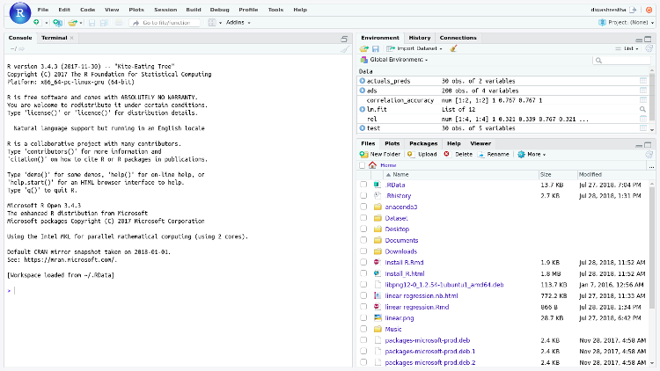Click the Environment search field
This screenshot has width=660, height=371.
coord(623,60)
